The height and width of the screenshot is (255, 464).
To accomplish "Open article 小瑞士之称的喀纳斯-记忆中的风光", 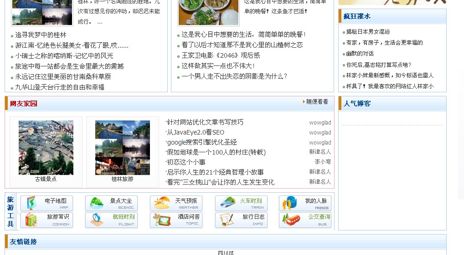I will tap(64, 56).
